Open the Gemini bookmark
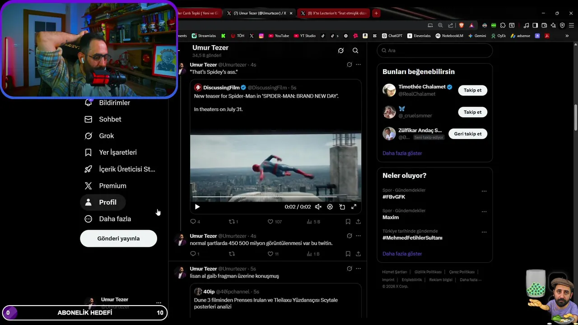 coord(477,36)
